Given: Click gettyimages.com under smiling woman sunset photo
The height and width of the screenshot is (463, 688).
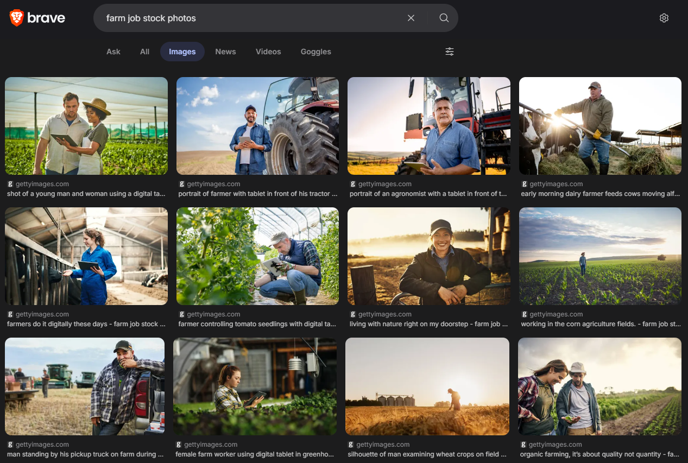Looking at the screenshot, I should [385, 314].
